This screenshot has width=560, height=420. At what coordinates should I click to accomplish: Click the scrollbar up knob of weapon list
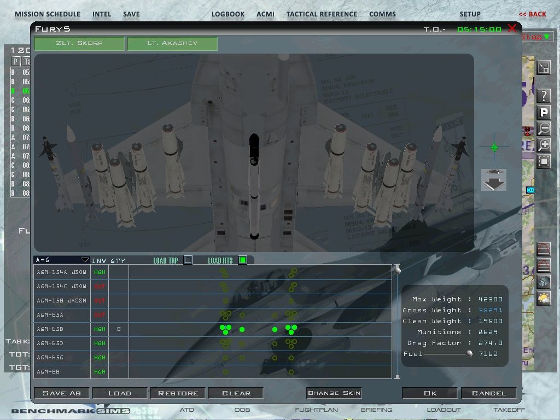(x=398, y=269)
